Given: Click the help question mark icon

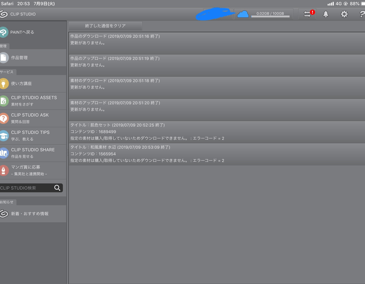Looking at the screenshot, I should click(362, 14).
